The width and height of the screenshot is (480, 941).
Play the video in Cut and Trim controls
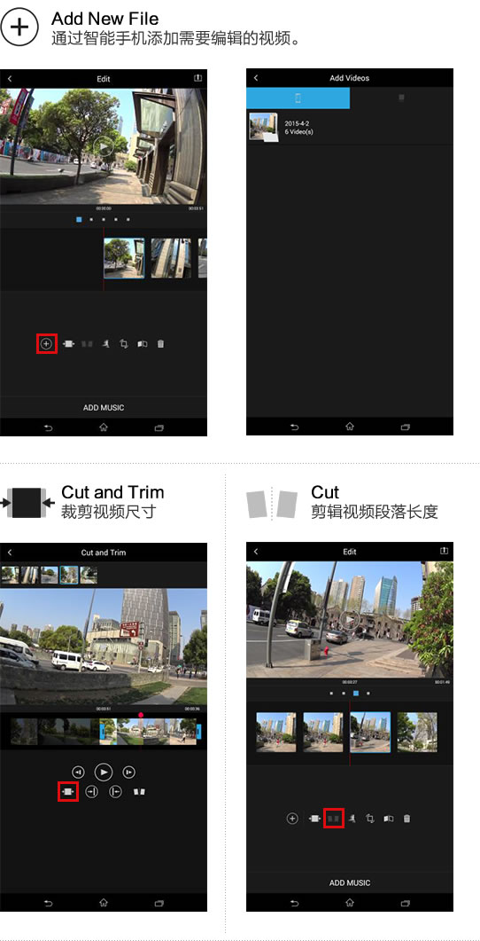coord(104,772)
